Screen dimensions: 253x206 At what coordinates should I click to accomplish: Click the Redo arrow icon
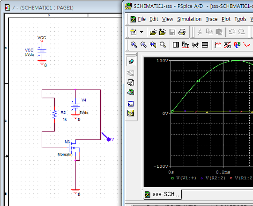click(x=242, y=32)
